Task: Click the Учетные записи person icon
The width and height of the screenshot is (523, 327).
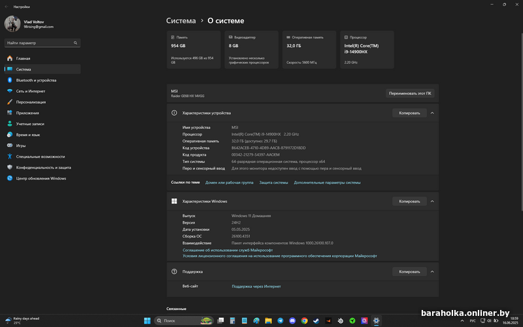Action: [x=10, y=124]
